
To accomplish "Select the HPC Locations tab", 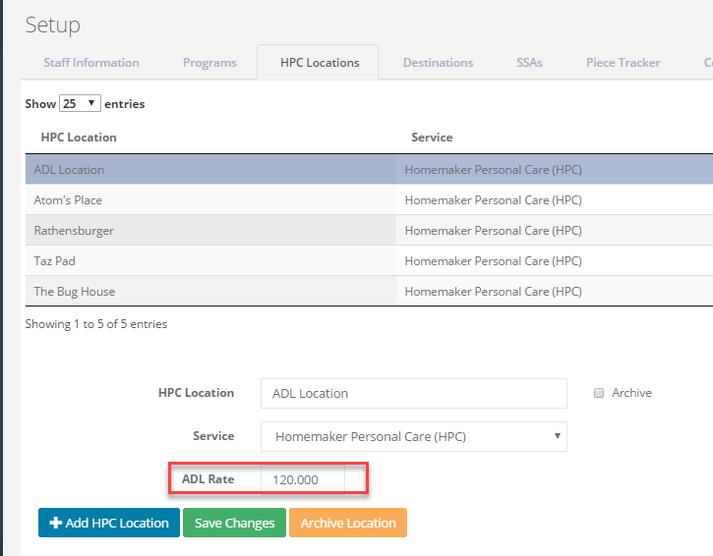I will coord(320,63).
